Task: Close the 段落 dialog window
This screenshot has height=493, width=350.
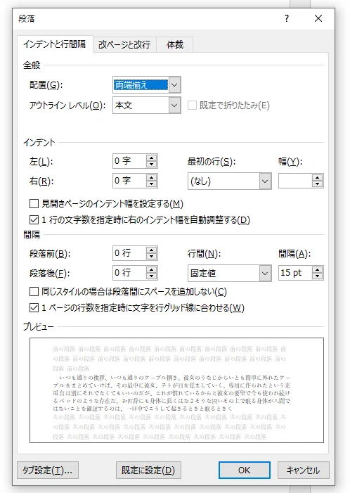Action: (318, 18)
